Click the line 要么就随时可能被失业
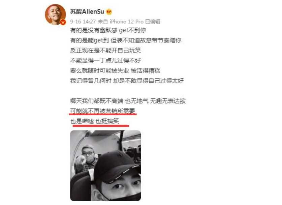This screenshot has width=282, height=205. (x=115, y=70)
